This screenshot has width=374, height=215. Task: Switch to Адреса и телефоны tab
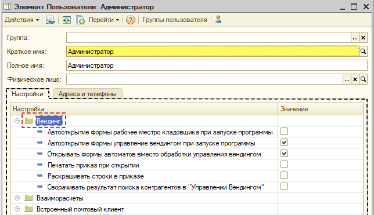(x=88, y=94)
